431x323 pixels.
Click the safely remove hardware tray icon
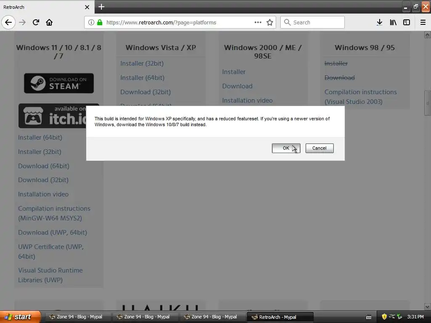399,317
